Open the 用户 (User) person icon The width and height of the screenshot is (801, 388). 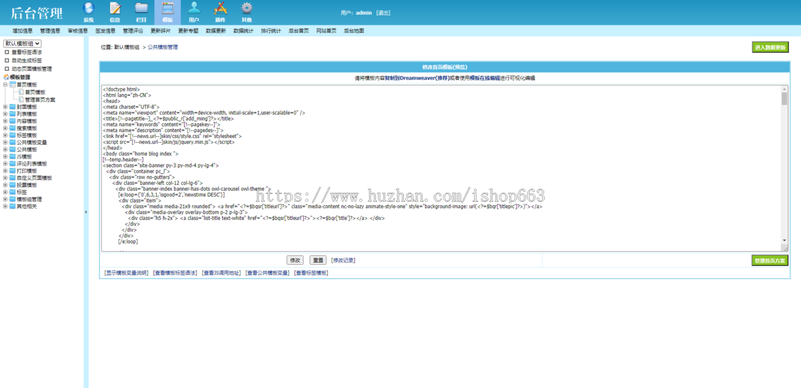[194, 9]
